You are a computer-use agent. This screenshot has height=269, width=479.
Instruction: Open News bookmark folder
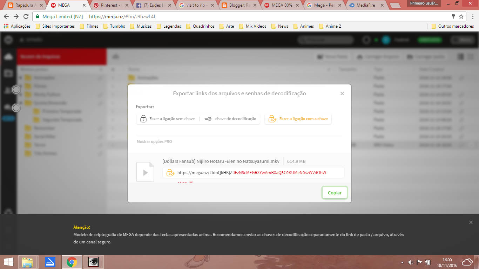click(x=279, y=26)
